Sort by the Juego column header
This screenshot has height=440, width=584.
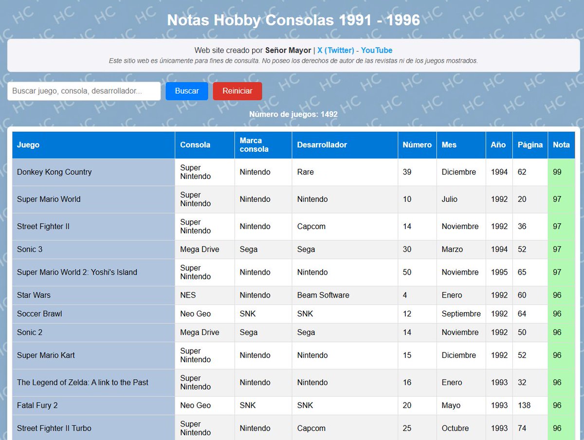tap(93, 145)
